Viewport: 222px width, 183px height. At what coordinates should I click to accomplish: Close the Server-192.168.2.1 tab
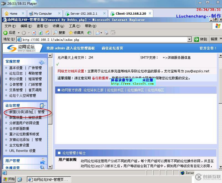[104, 13]
